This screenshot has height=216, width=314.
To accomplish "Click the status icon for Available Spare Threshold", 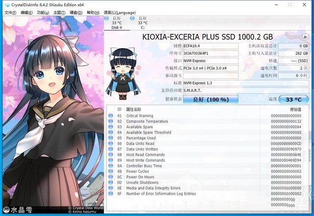I will (110, 132).
